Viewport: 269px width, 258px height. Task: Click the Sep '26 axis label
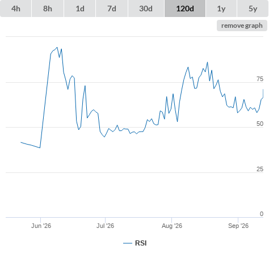coord(238,226)
